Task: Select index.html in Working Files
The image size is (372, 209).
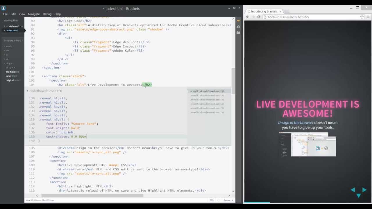Action: [12, 30]
